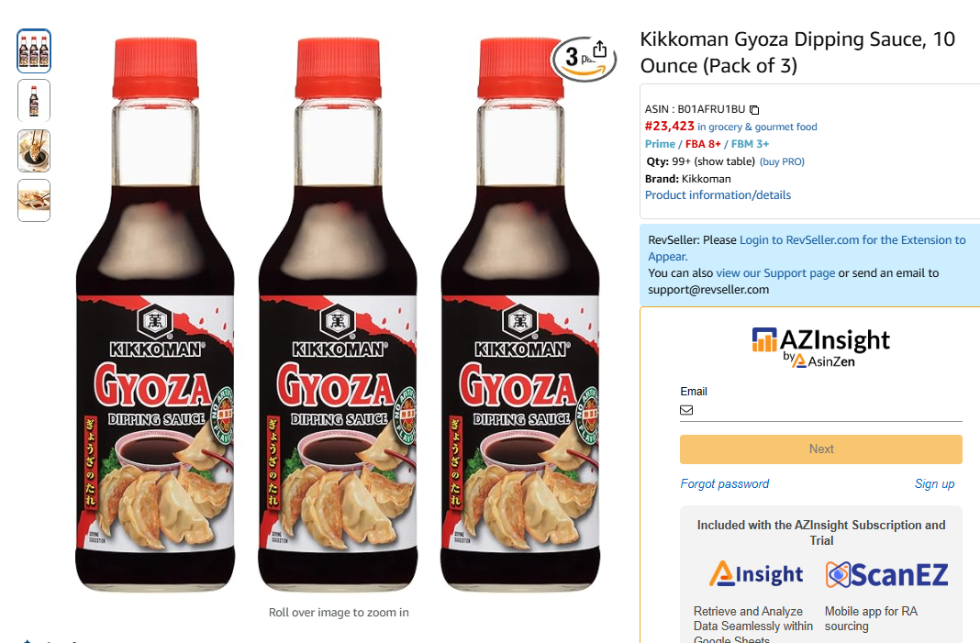Click the Next button
This screenshot has height=643, width=980.
(x=820, y=449)
